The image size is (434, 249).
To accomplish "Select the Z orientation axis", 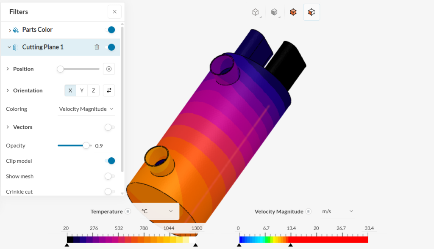I will (x=94, y=90).
